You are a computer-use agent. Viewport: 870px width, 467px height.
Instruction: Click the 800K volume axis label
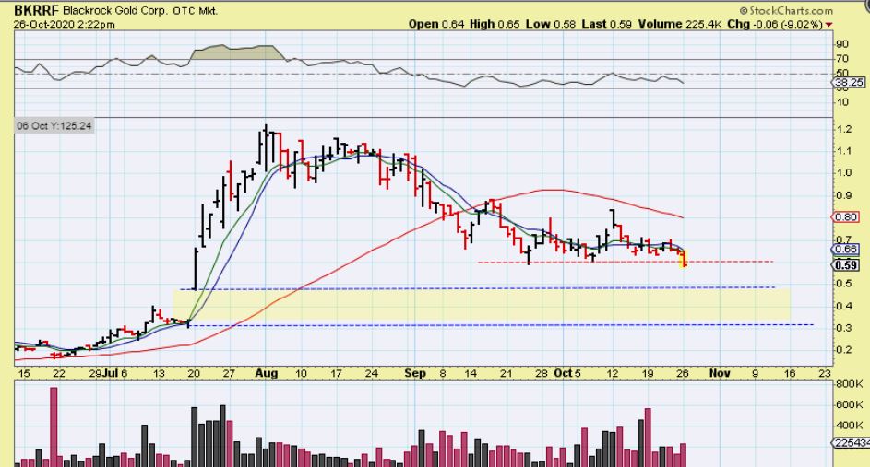[x=850, y=384]
